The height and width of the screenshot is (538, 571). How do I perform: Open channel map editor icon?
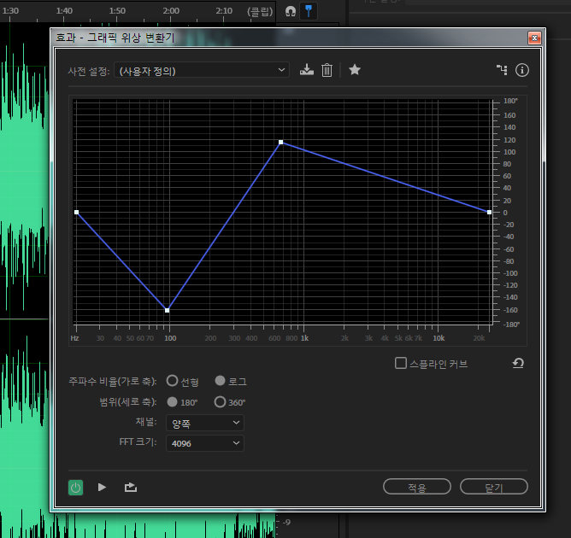tap(502, 70)
